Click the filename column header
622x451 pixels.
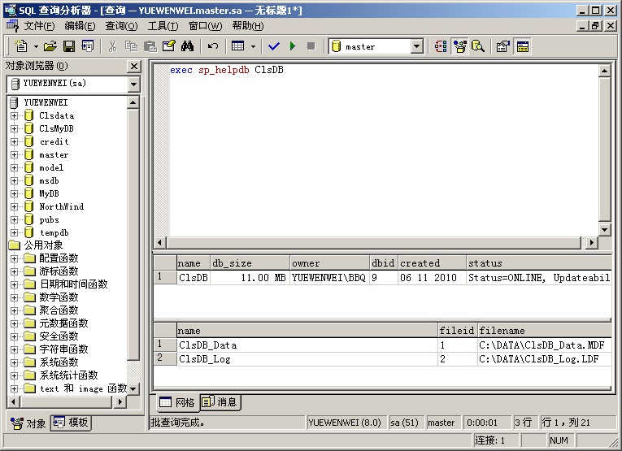pyautogui.click(x=544, y=331)
